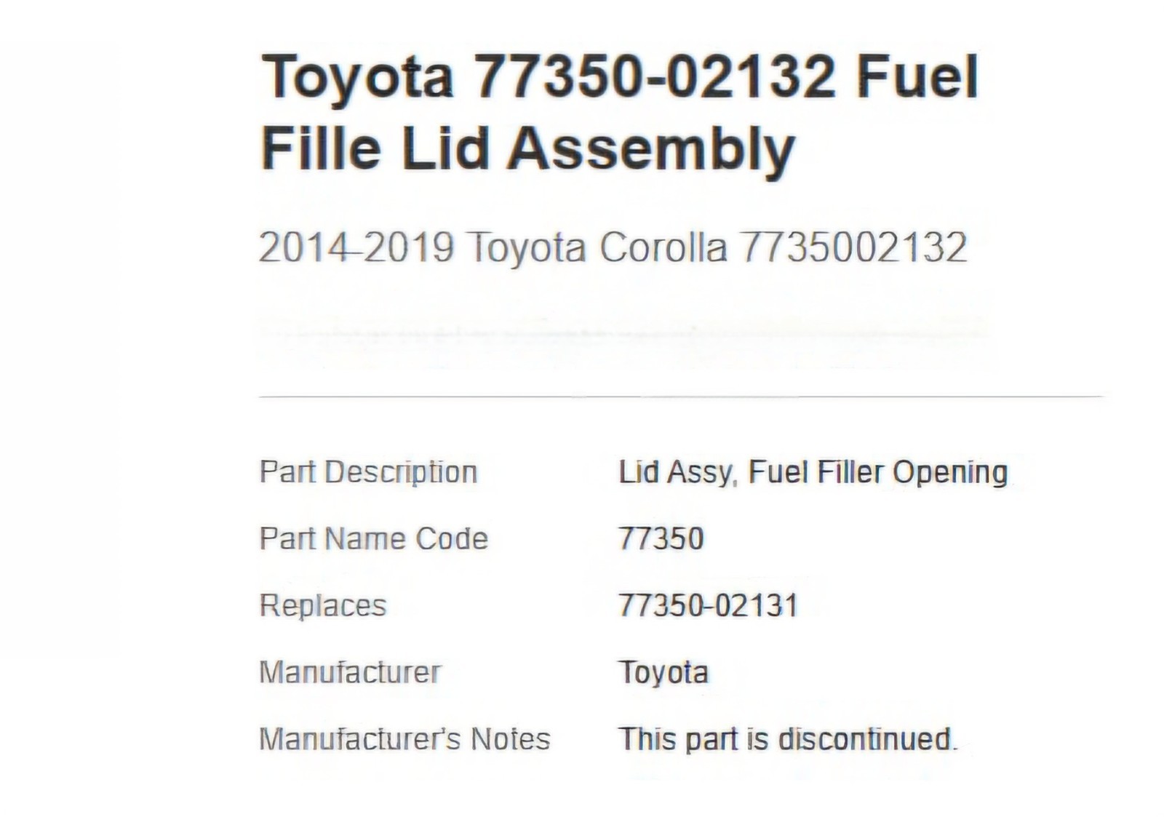
Task: Click the Part Name Code label
Action: [x=373, y=539]
